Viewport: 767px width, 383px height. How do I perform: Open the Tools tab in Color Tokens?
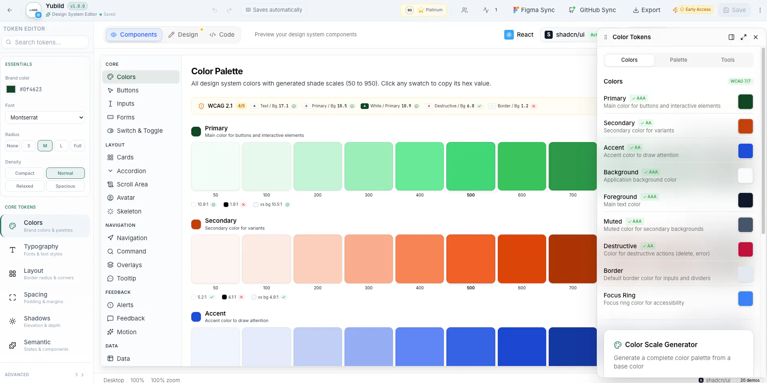(728, 60)
